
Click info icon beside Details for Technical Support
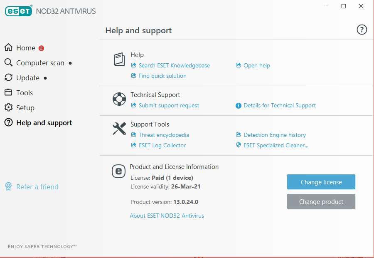[239, 106]
